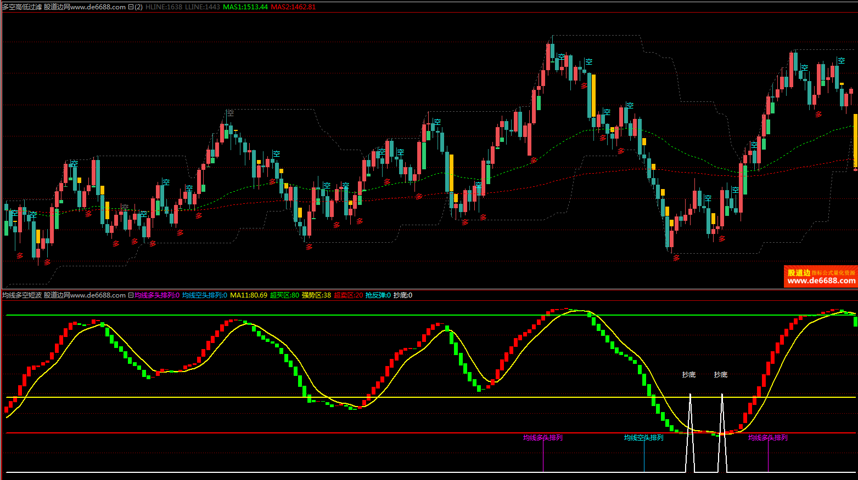The height and width of the screenshot is (480, 858).
Task: Click the small box icon beside (2) in top header
Action: (x=131, y=7)
